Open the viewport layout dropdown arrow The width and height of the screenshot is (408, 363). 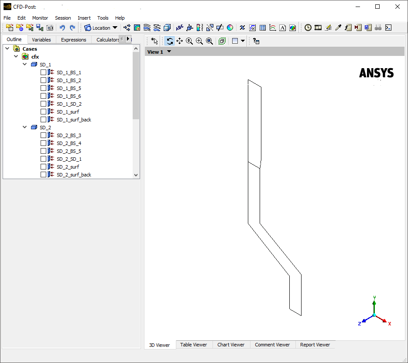(243, 41)
